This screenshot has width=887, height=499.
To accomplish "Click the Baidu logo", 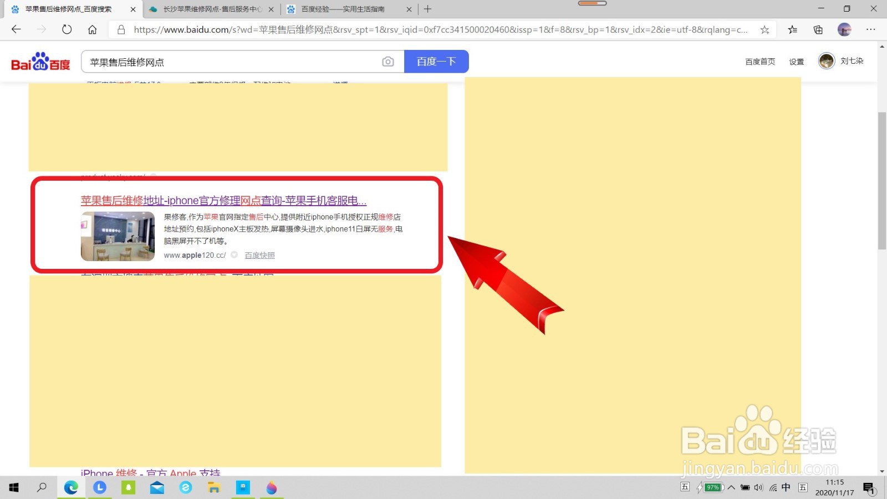I will (x=40, y=62).
